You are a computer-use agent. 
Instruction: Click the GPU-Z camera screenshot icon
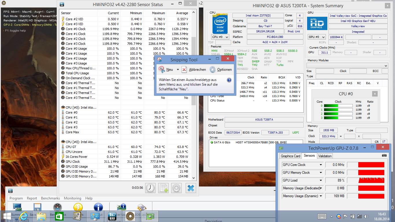[x=384, y=156]
